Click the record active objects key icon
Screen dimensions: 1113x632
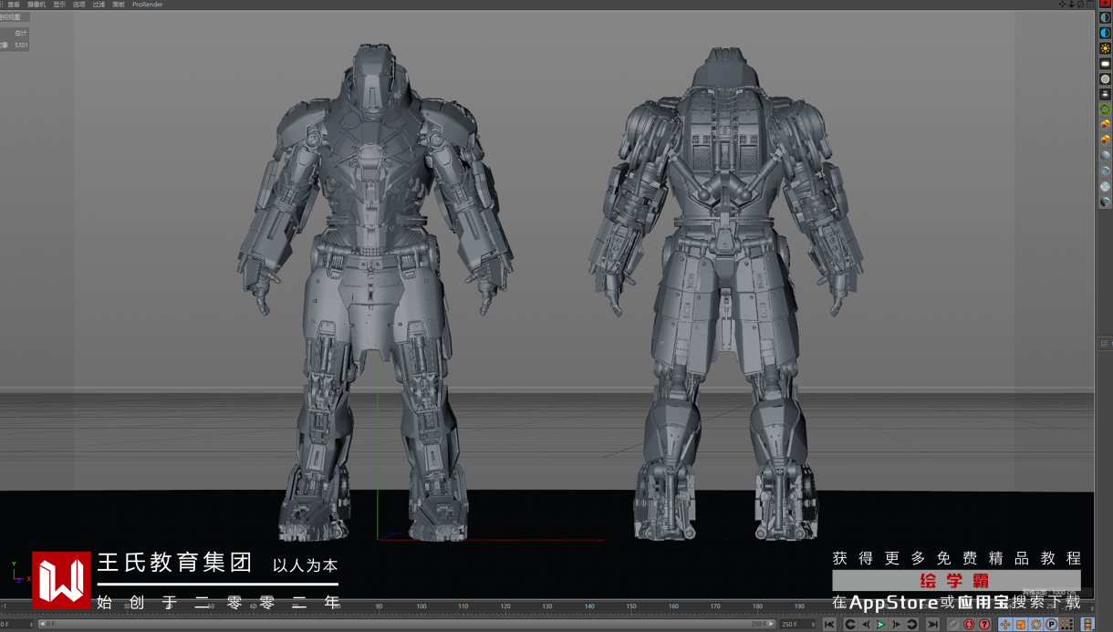[954, 625]
